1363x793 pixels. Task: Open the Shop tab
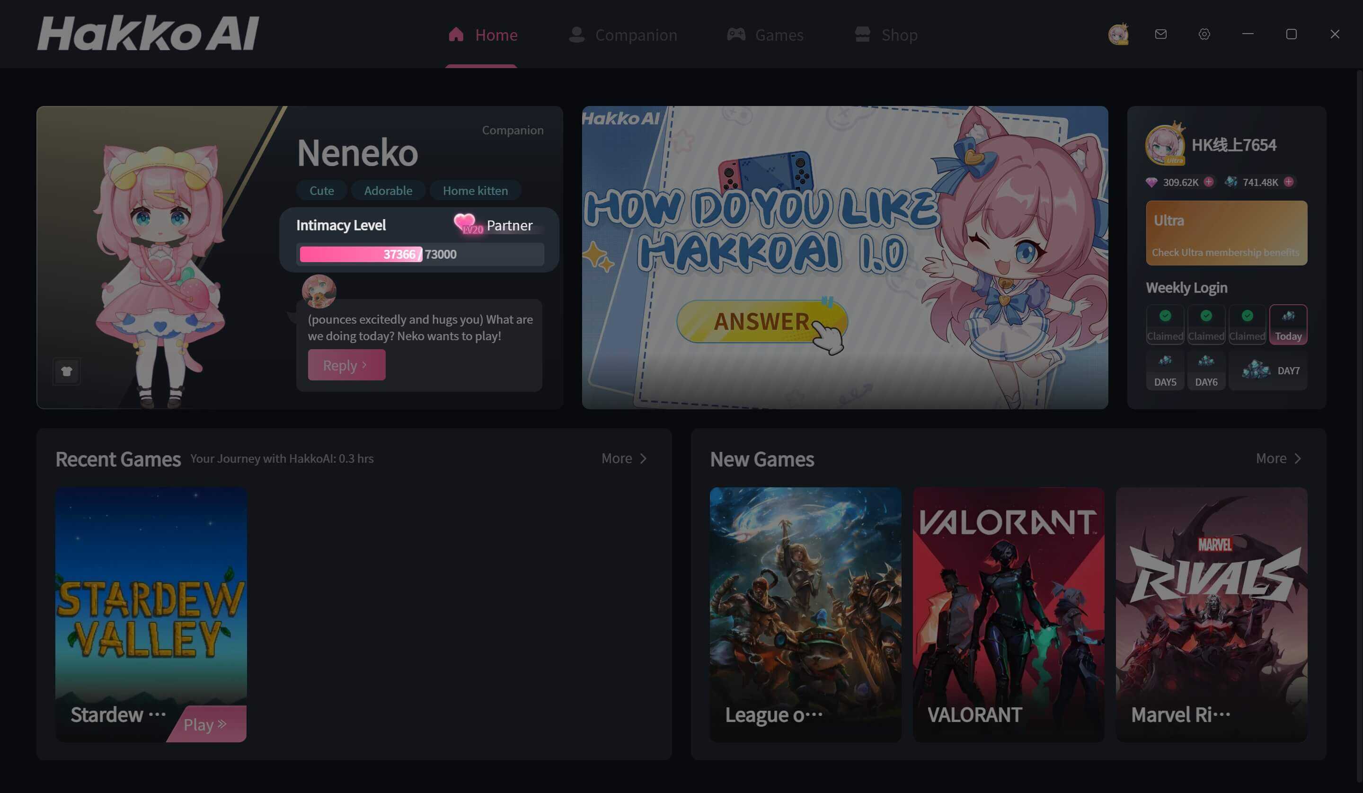coord(885,35)
